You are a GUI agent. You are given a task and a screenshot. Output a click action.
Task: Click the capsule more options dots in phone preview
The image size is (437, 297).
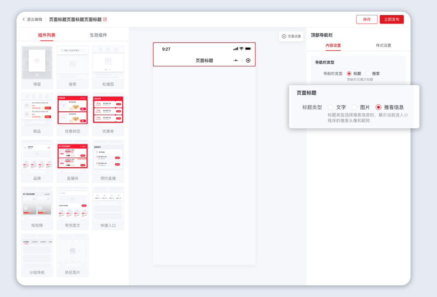point(235,60)
